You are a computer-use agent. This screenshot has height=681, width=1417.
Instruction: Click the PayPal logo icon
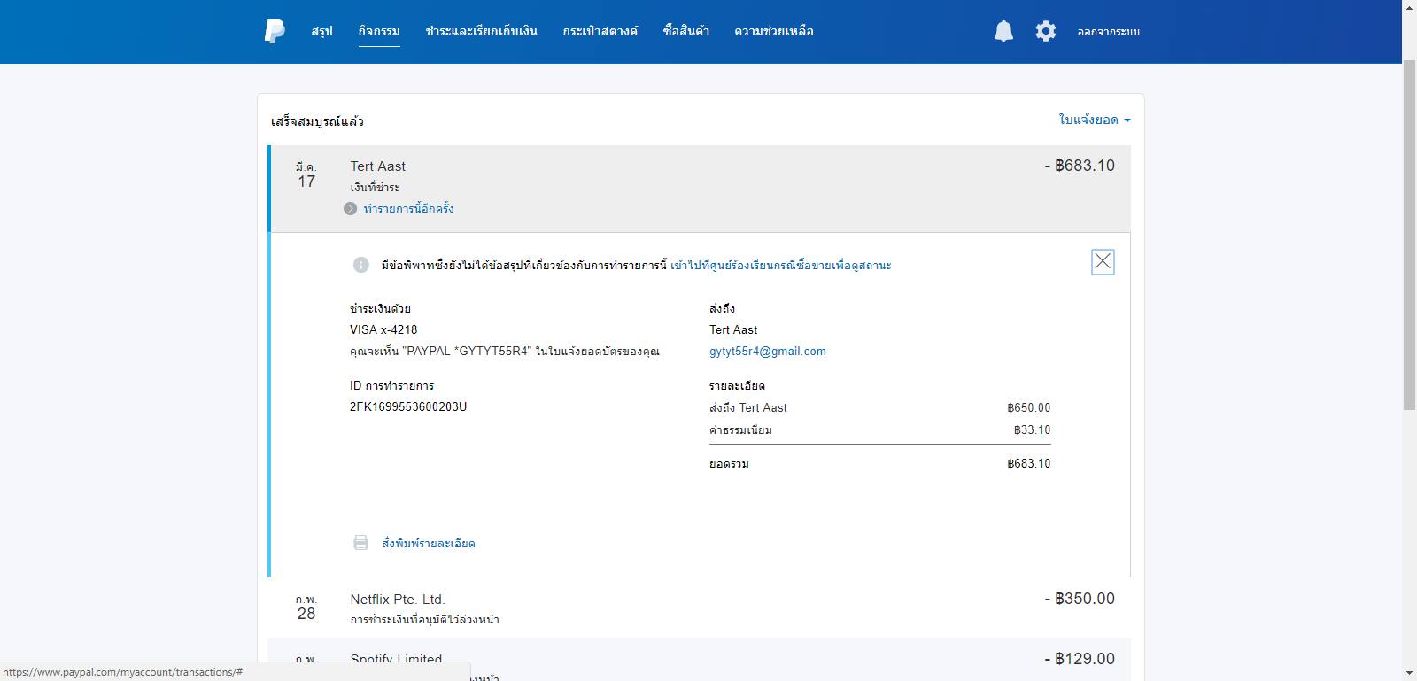(275, 31)
